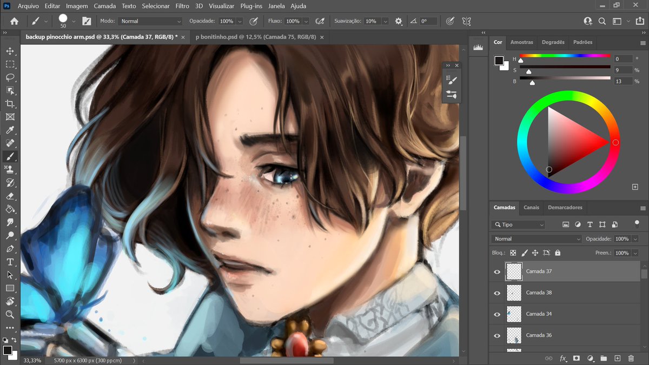Toggle symmetry paint butterfly icon
The height and width of the screenshot is (365, 649).
pos(466,21)
